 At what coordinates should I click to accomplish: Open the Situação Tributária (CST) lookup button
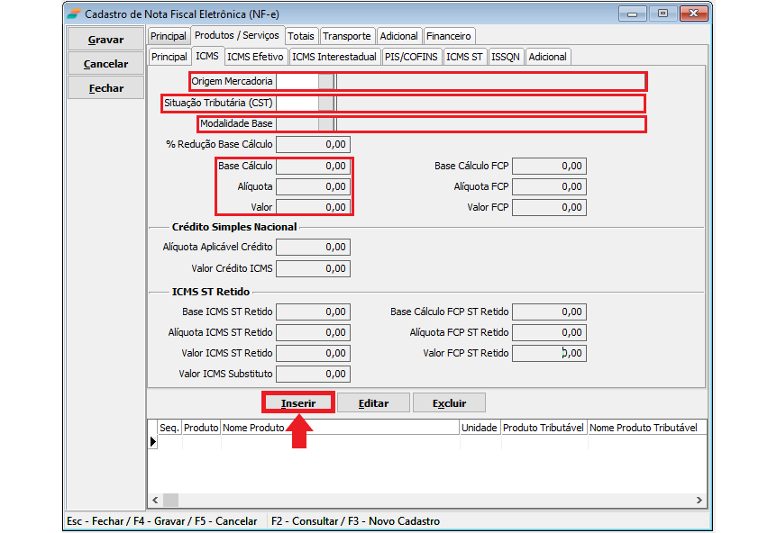326,103
